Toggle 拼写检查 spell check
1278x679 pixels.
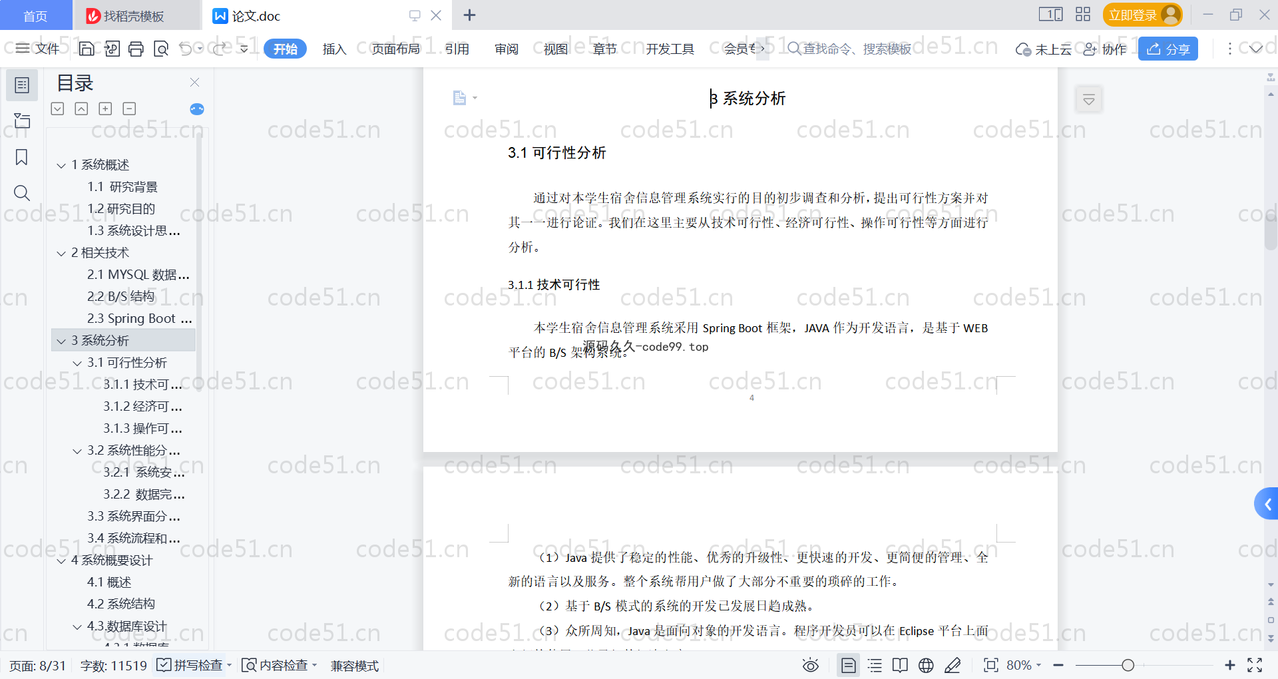coord(194,665)
